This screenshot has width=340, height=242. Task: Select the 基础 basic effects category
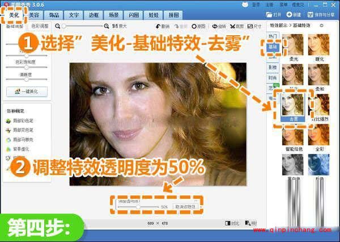(x=273, y=47)
